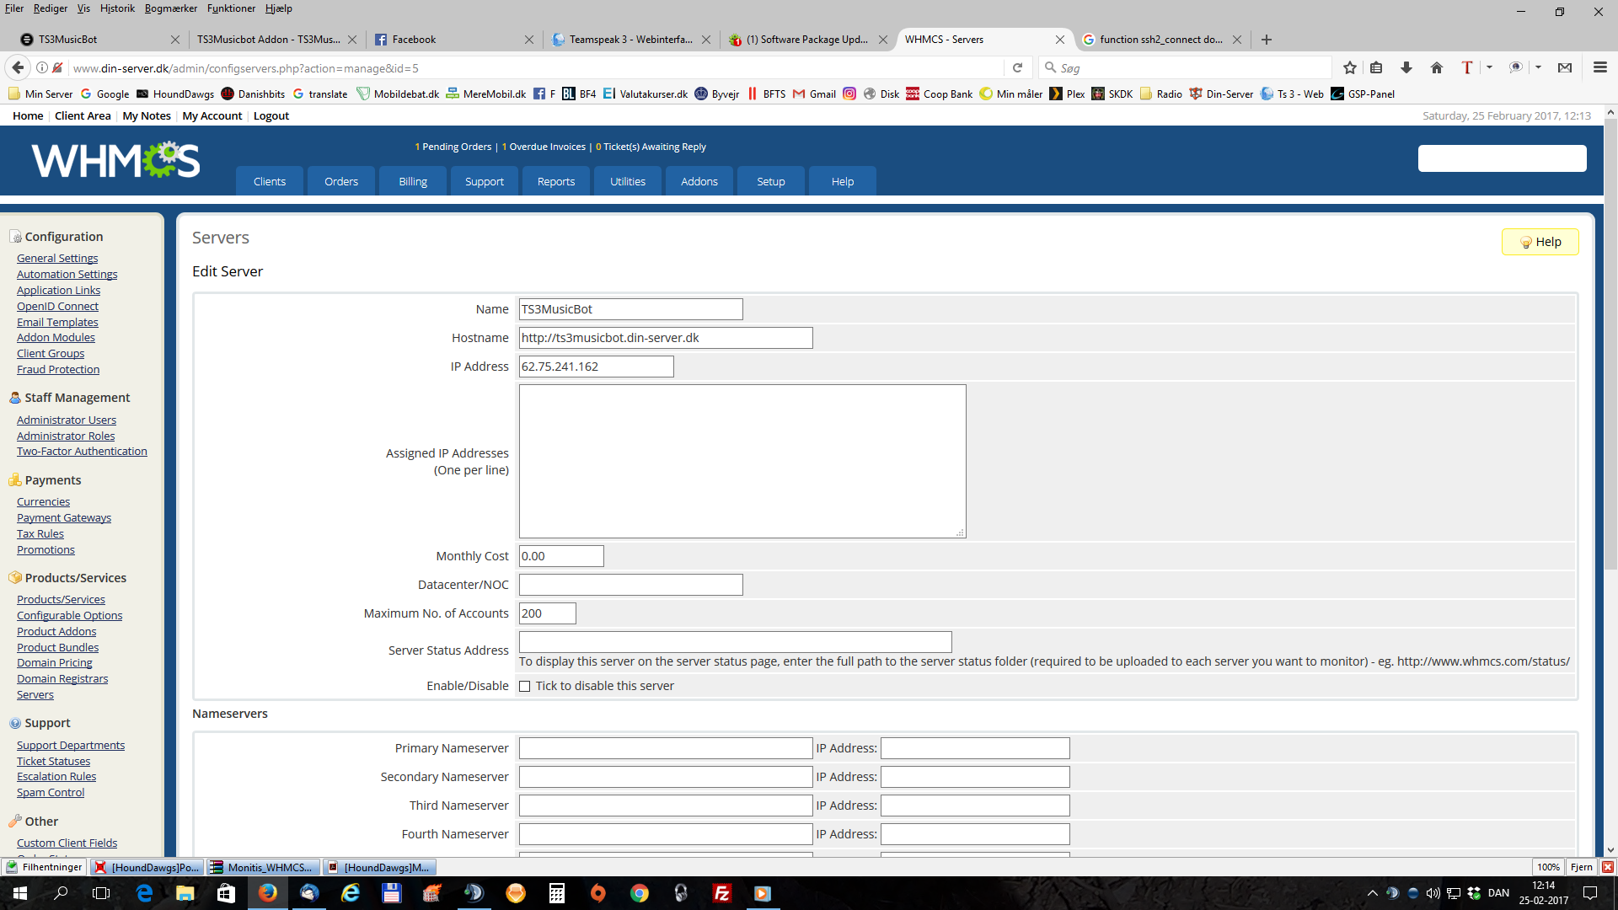Viewport: 1618px width, 910px height.
Task: Click the Reports menu icon
Action: pyautogui.click(x=554, y=181)
